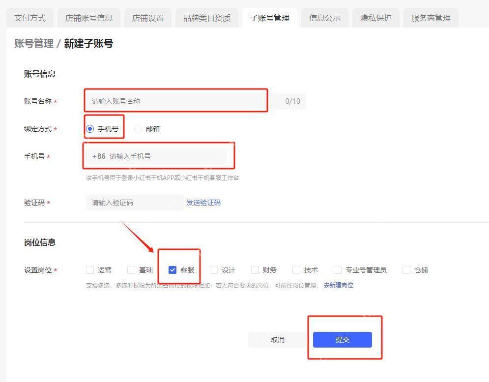Enable the 设计 position checkbox
489x382 pixels.
pos(214,270)
